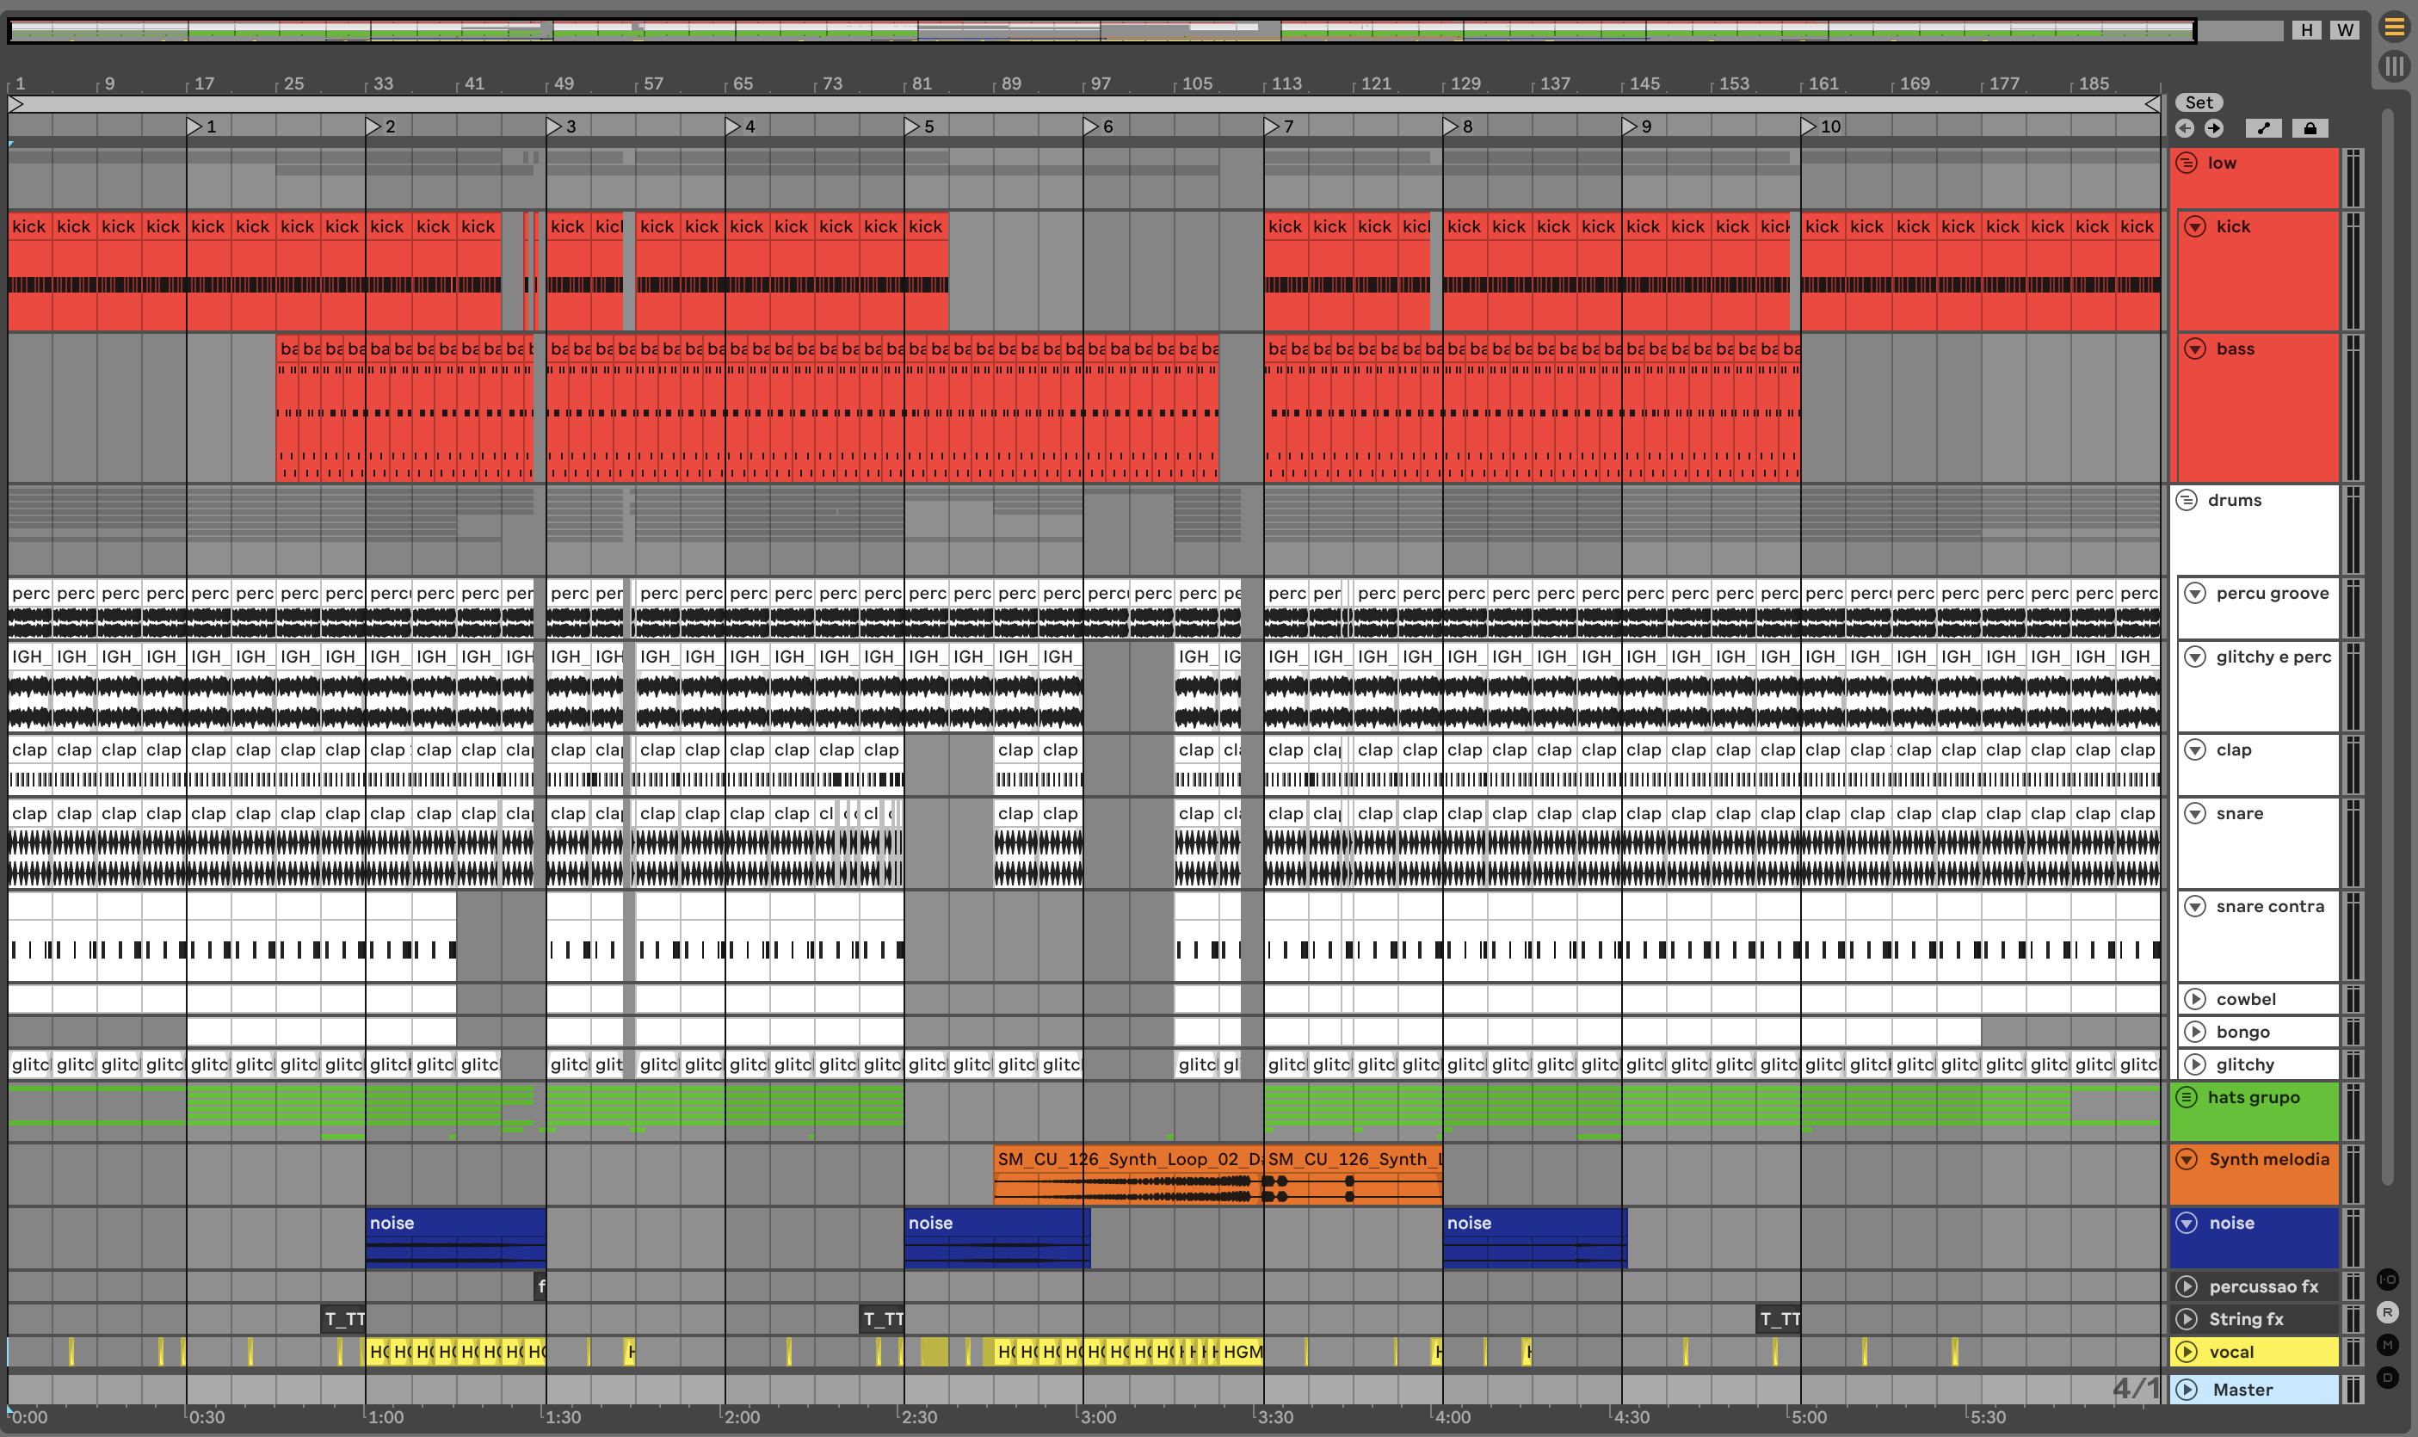Toggle the I-O section visibility button
The height and width of the screenshot is (1437, 2418).
coord(2388,1280)
